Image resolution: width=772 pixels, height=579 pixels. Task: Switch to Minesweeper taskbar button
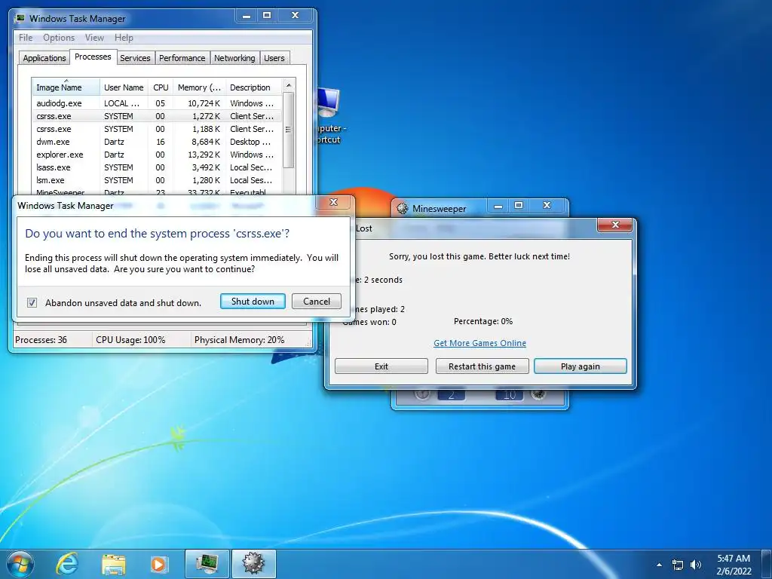pos(253,564)
